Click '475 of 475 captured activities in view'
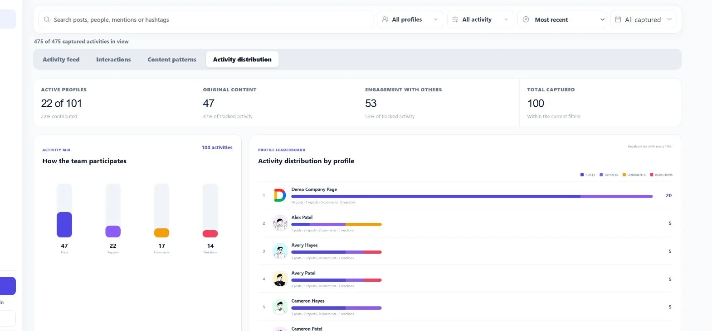The width and height of the screenshot is (712, 331). tap(81, 42)
